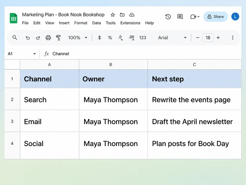Screen dimensions: 246x185
Task: Select Maya Thompson in Search row
Action: (x=113, y=99)
